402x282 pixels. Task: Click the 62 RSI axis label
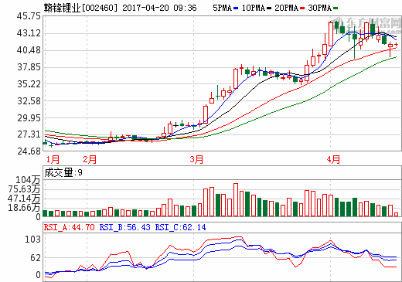coord(36,258)
